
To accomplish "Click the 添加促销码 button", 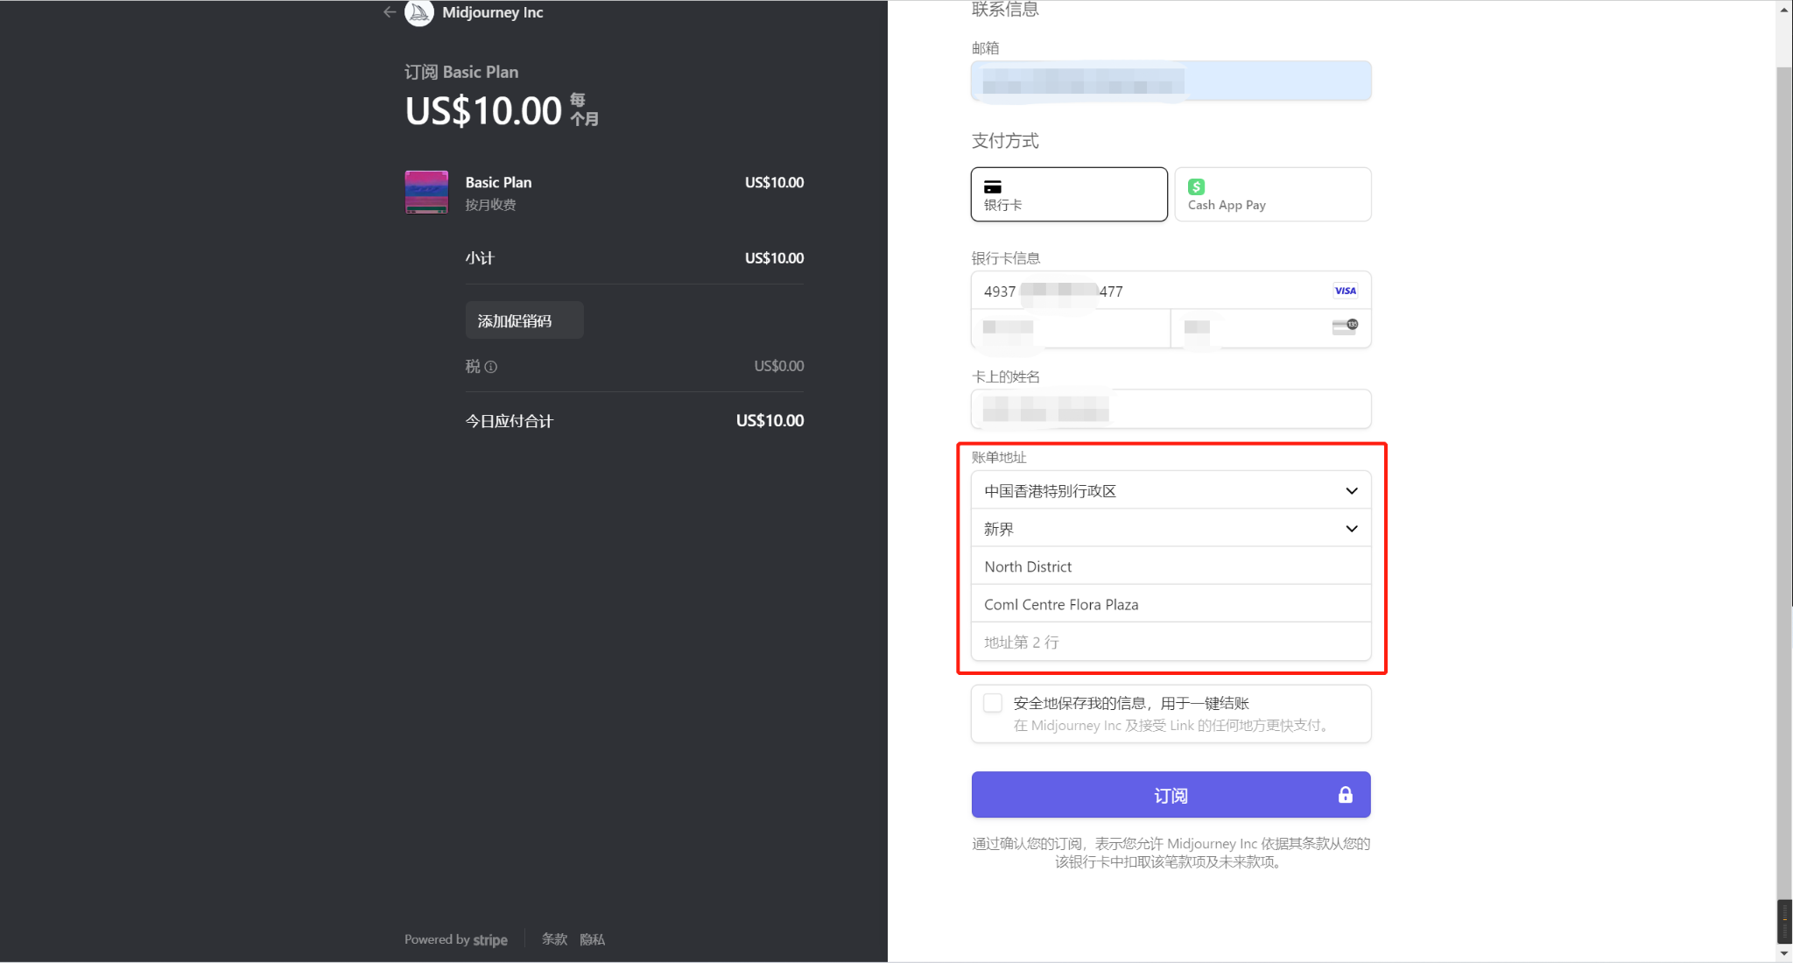I will 524,320.
